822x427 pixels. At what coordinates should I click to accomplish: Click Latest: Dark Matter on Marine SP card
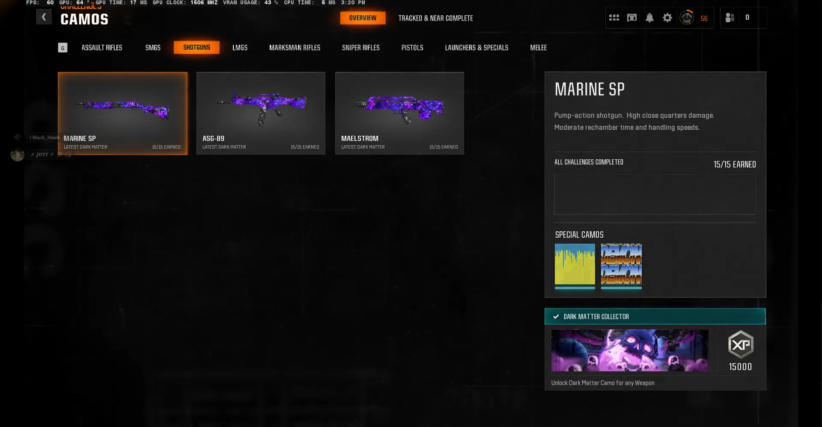tap(86, 147)
